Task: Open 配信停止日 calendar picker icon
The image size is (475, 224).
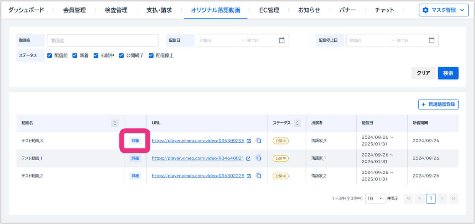Action: [x=432, y=40]
